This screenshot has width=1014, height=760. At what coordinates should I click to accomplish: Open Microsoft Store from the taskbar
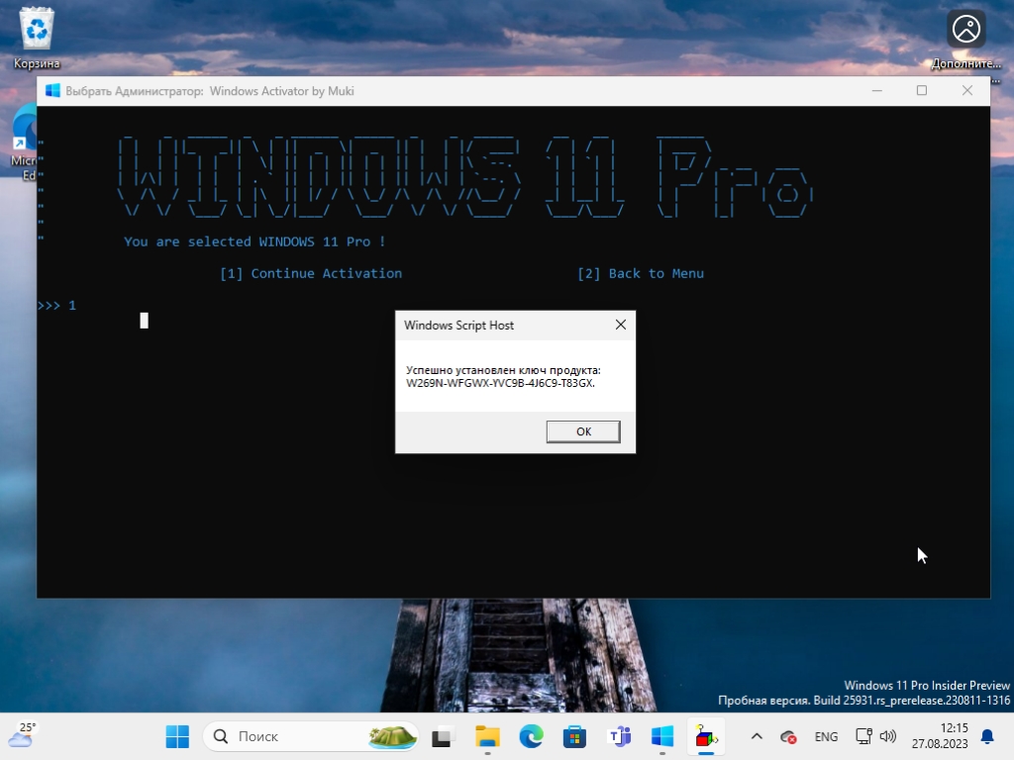[574, 736]
